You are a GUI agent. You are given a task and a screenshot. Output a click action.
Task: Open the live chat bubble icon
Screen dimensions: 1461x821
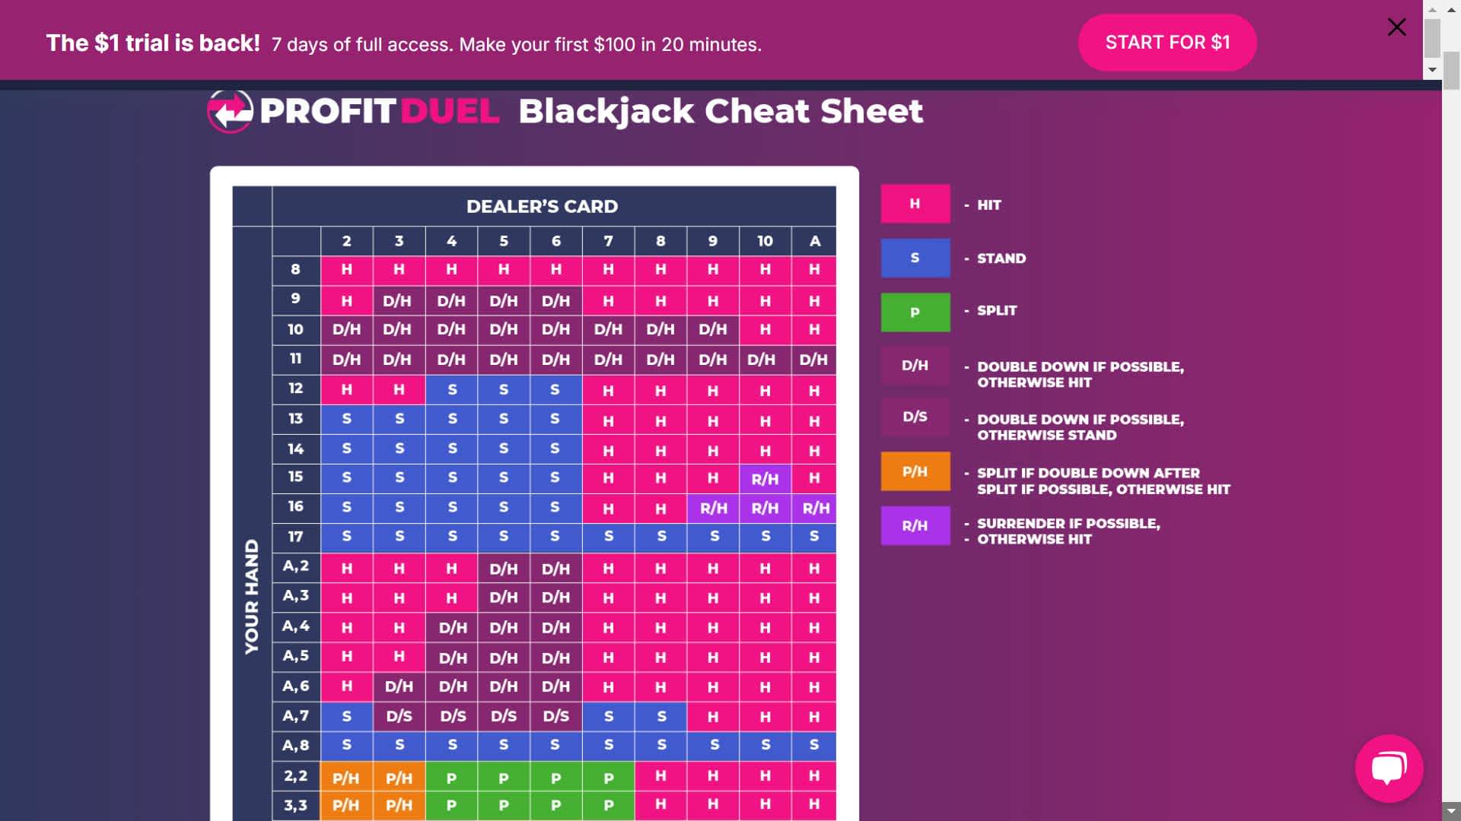pyautogui.click(x=1389, y=768)
